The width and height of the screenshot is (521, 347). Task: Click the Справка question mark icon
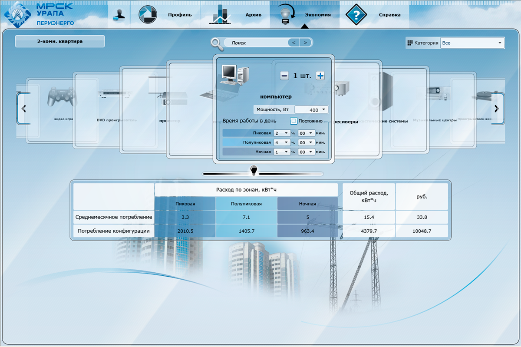click(x=356, y=15)
